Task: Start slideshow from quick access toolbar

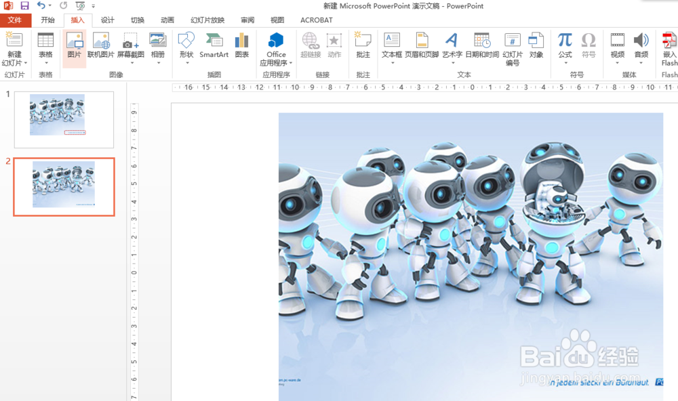Action: 81,5
